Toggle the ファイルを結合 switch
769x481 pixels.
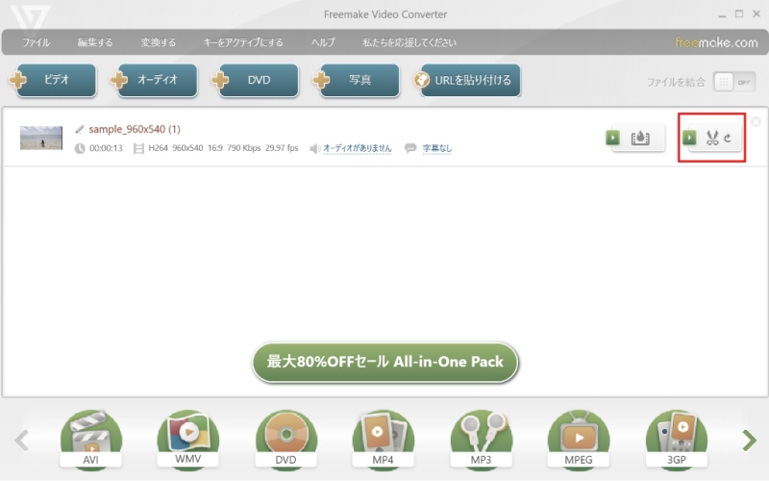(x=733, y=82)
